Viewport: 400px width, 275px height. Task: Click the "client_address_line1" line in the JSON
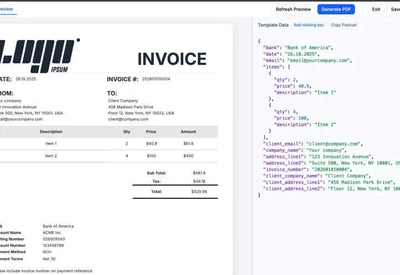329,182
